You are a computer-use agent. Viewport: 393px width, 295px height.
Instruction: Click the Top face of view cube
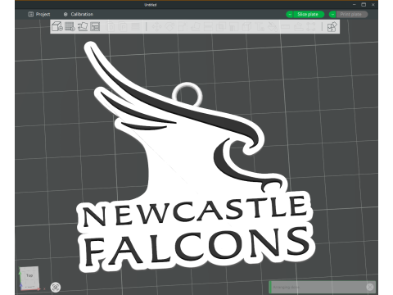[x=29, y=275]
